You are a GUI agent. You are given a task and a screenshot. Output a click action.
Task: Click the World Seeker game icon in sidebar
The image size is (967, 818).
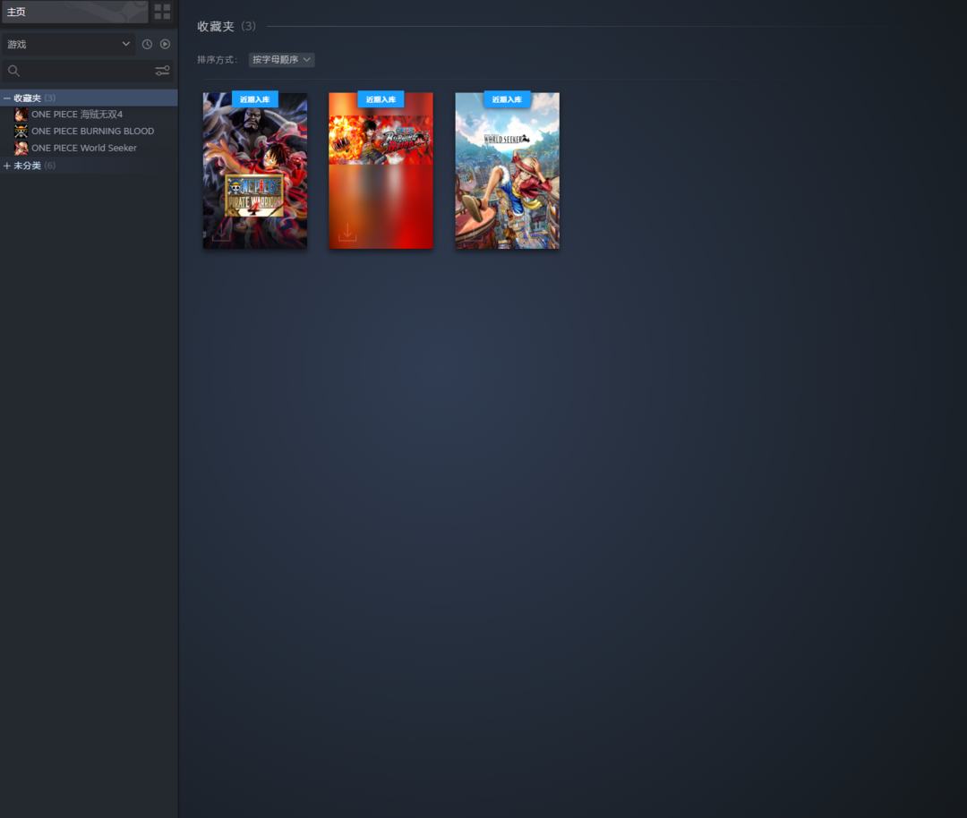(x=21, y=149)
